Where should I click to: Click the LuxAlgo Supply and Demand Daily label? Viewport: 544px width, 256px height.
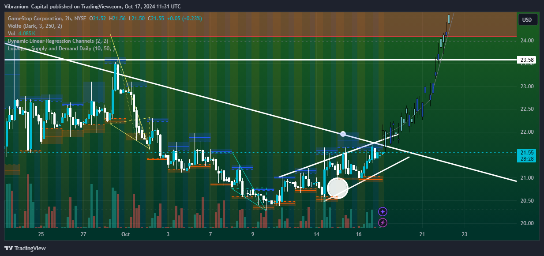[x=61, y=49]
